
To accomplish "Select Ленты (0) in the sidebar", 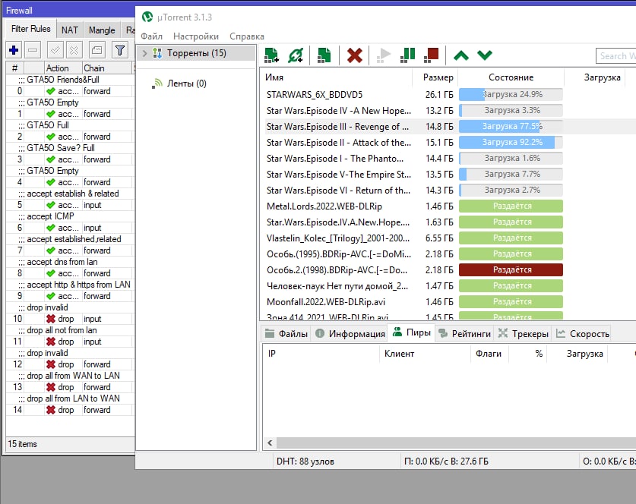I will pos(187,83).
